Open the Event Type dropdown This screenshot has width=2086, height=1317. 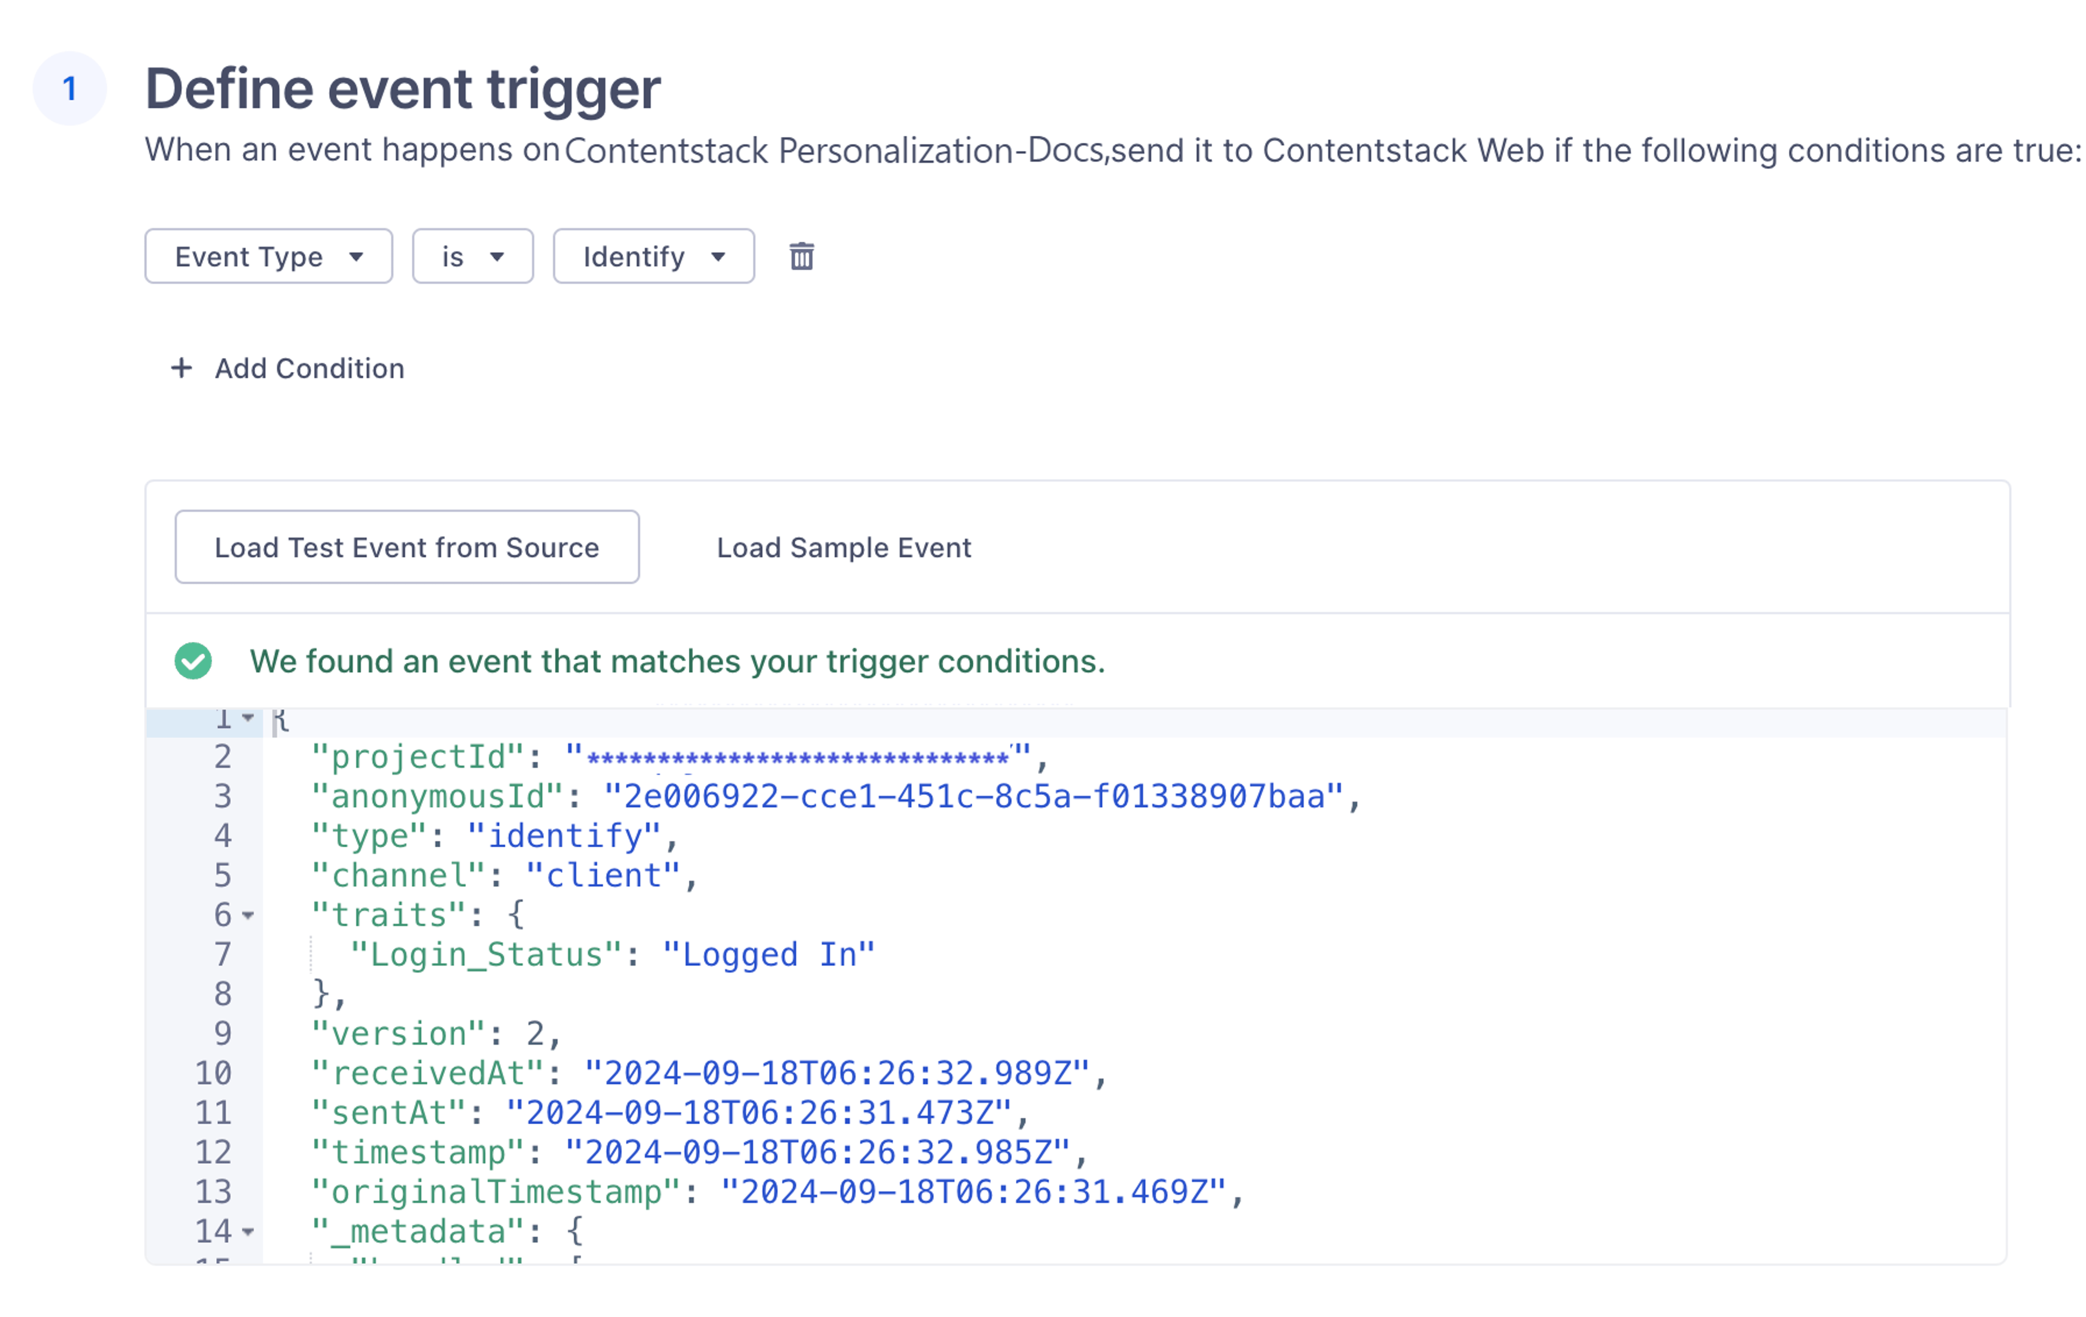(x=268, y=256)
